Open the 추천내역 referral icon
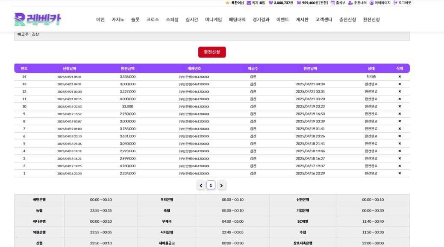This screenshot has width=444, height=247. tap(350, 3)
